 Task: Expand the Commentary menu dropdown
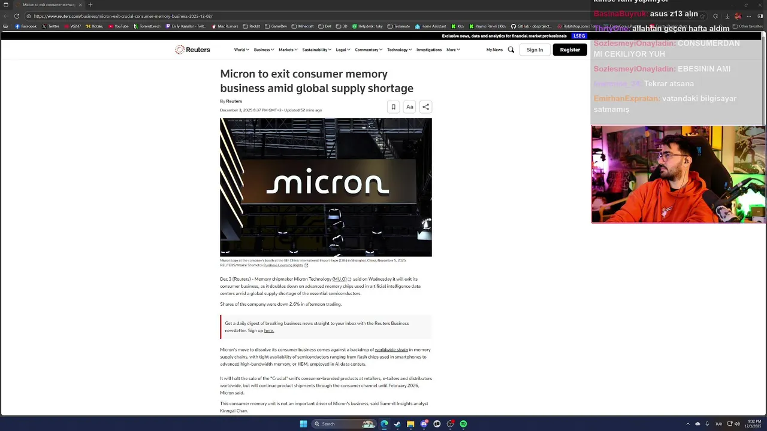(369, 50)
